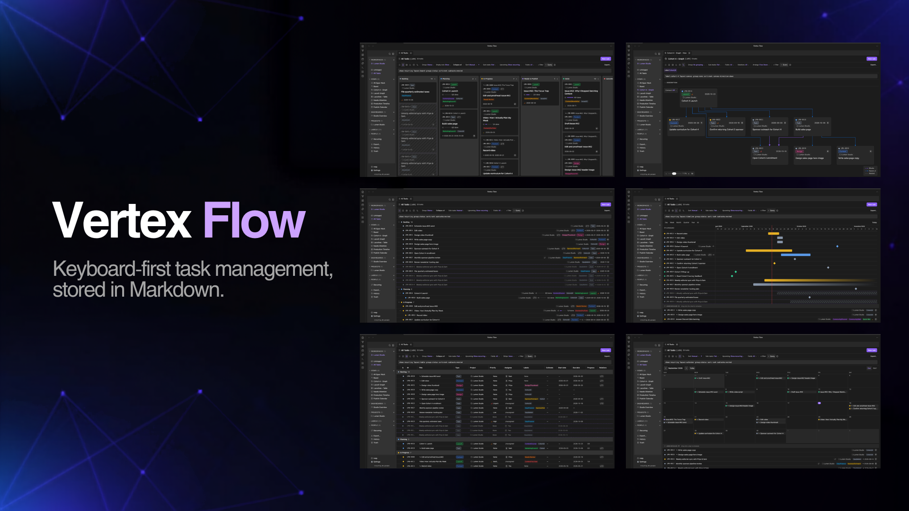Image resolution: width=909 pixels, height=511 pixels.
Task: Select graph layout icon in graph screenshot toolbar
Action: [683, 65]
